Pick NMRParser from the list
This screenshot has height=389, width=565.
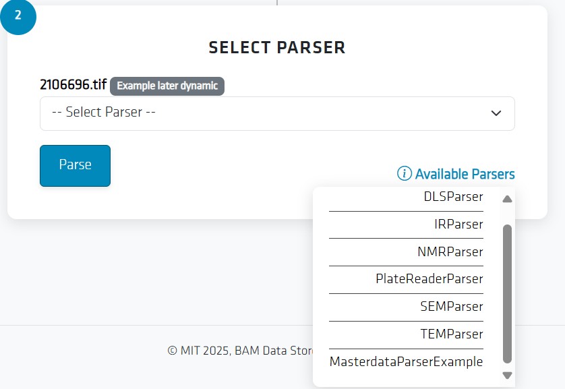pyautogui.click(x=450, y=252)
